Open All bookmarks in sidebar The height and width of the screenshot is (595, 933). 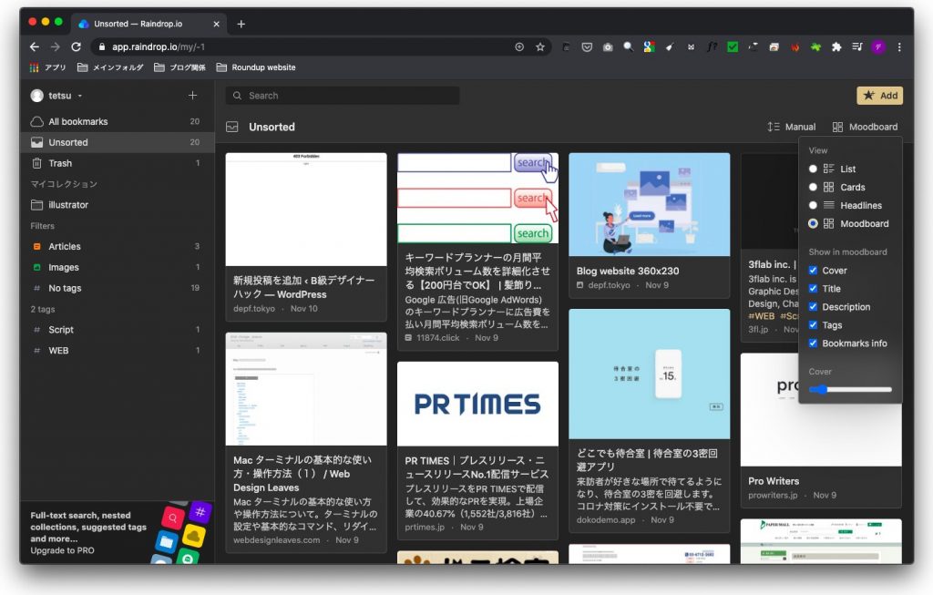click(118, 121)
